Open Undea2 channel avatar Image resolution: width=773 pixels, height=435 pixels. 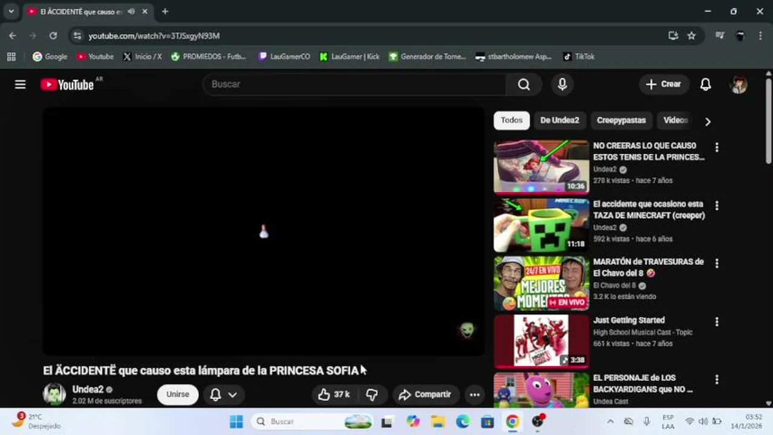[x=54, y=394]
